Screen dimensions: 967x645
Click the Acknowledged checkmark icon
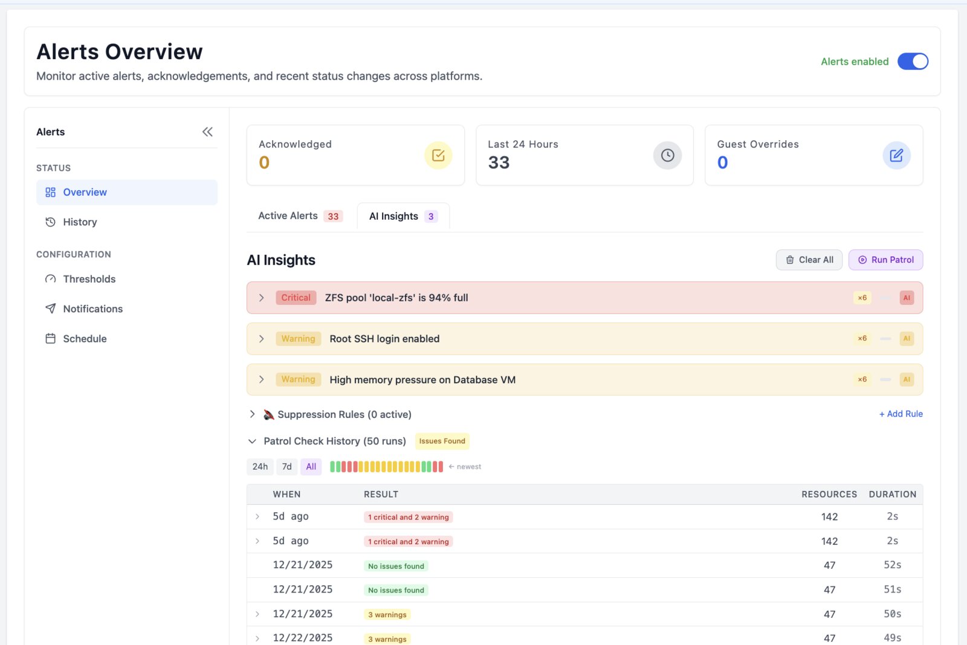(438, 155)
